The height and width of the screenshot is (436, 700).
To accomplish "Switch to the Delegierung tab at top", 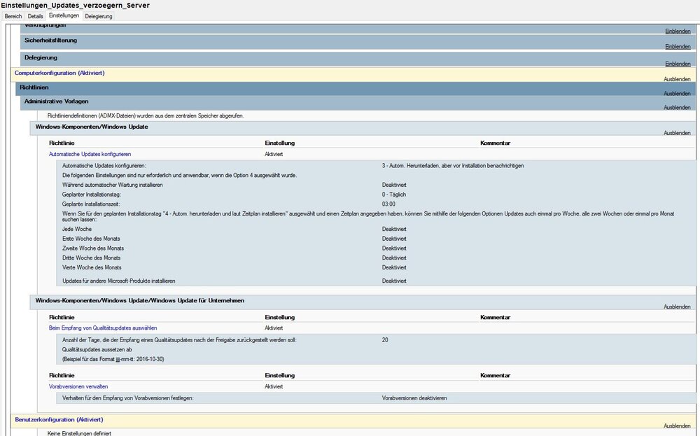I will pos(98,15).
